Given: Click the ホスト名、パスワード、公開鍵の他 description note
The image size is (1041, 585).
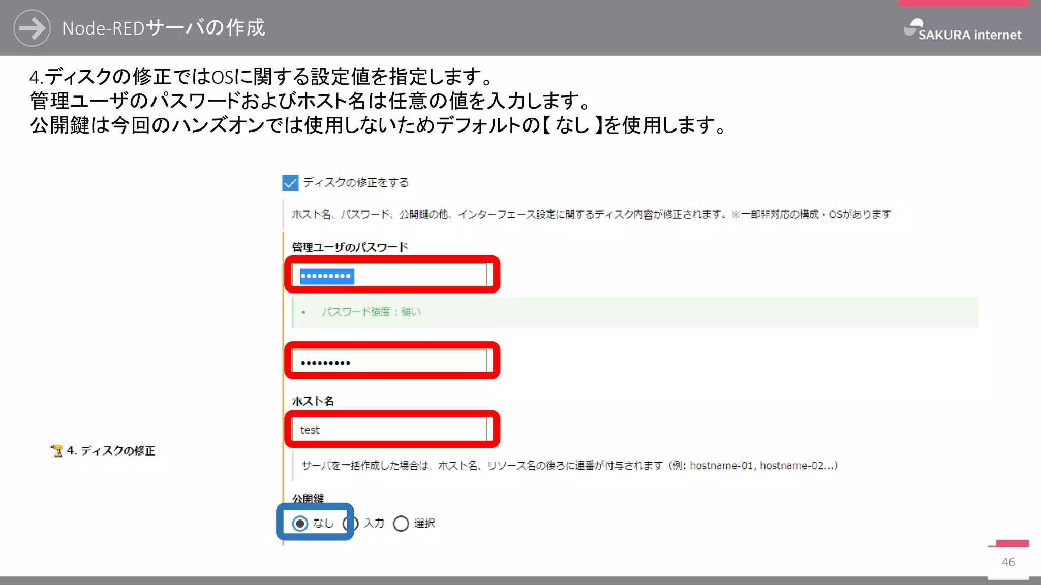Looking at the screenshot, I should 591,214.
